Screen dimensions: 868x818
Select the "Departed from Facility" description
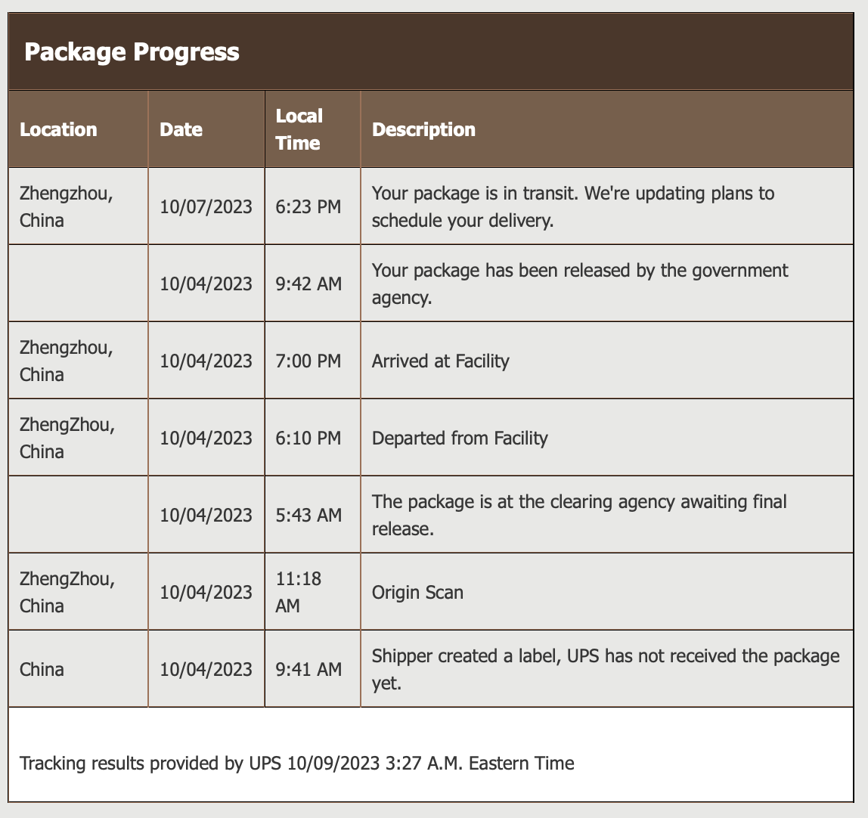pyautogui.click(x=460, y=438)
